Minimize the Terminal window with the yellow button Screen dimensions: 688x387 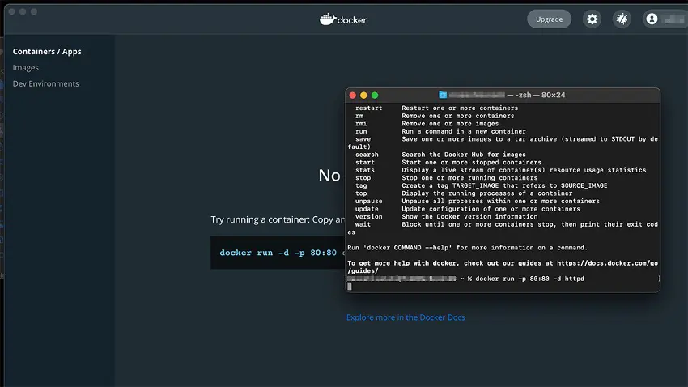point(363,96)
